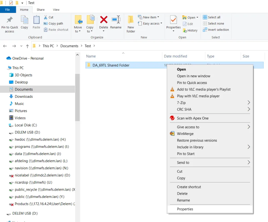Image resolution: width=268 pixels, height=222 pixels.
Task: Click the New folder icon
Action: 131,20
